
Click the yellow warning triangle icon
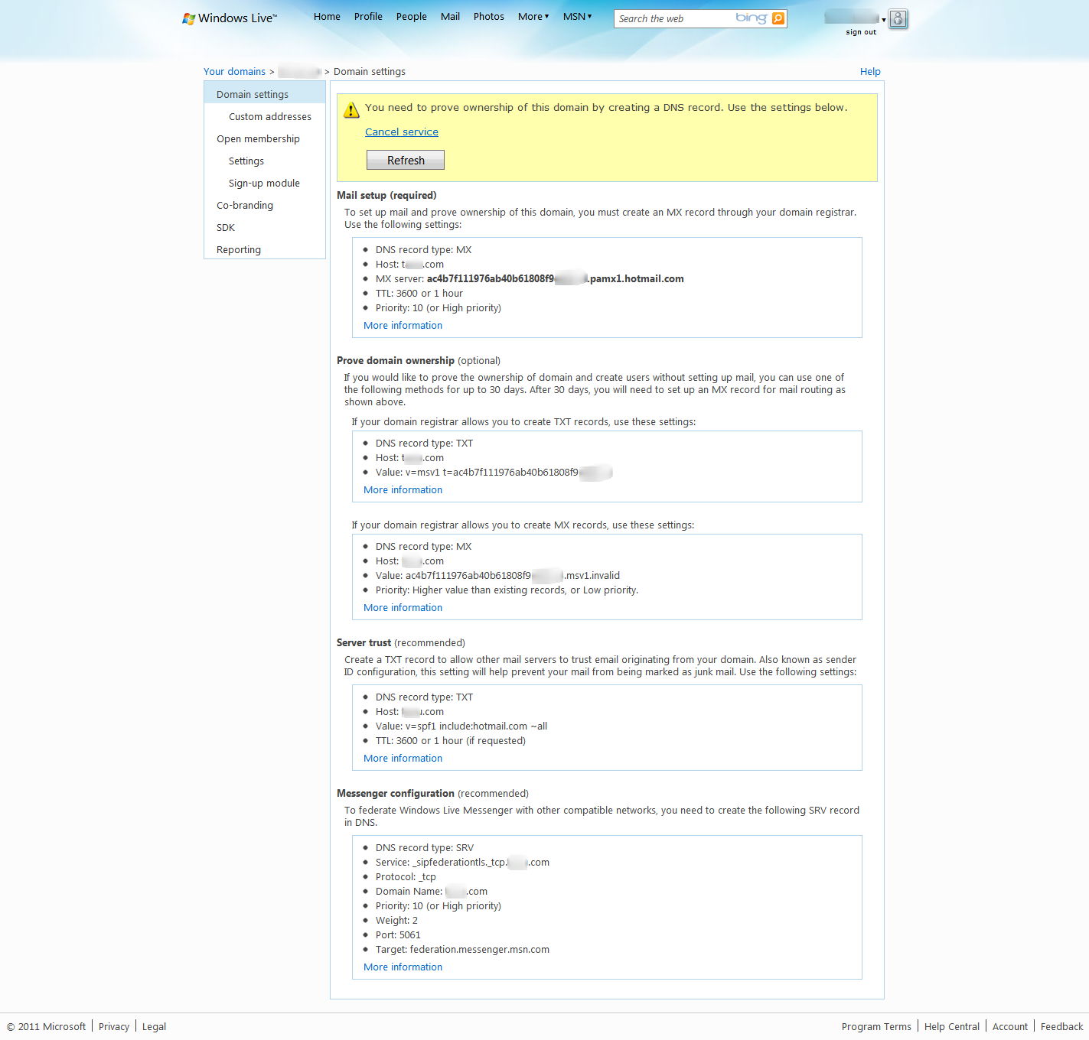(351, 110)
